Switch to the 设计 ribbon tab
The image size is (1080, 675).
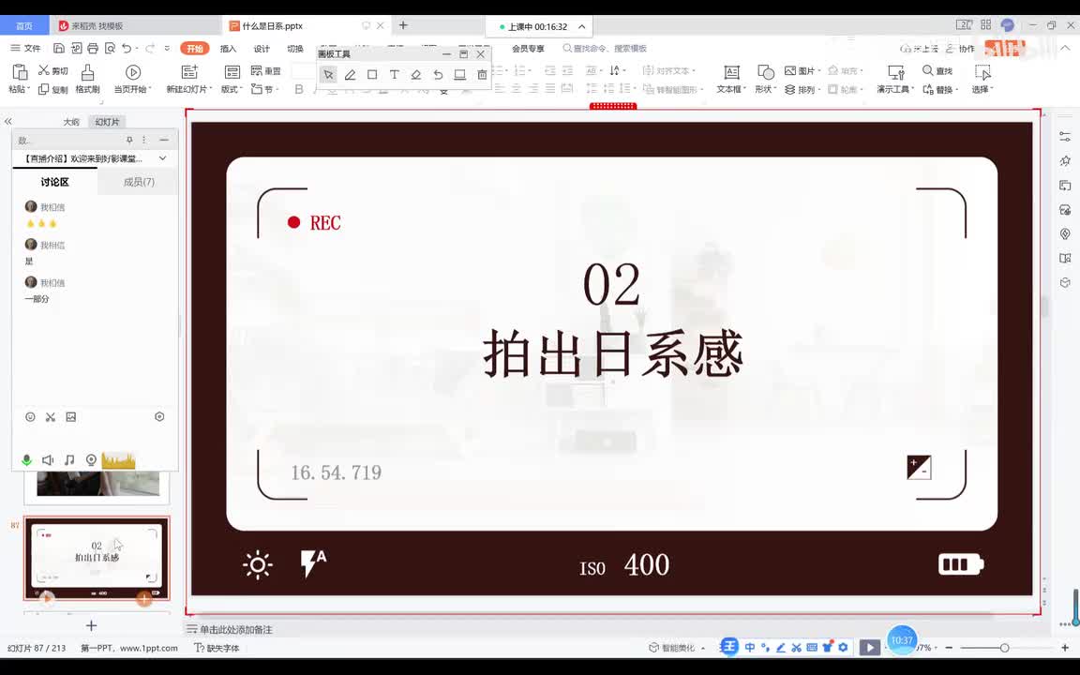(x=262, y=48)
